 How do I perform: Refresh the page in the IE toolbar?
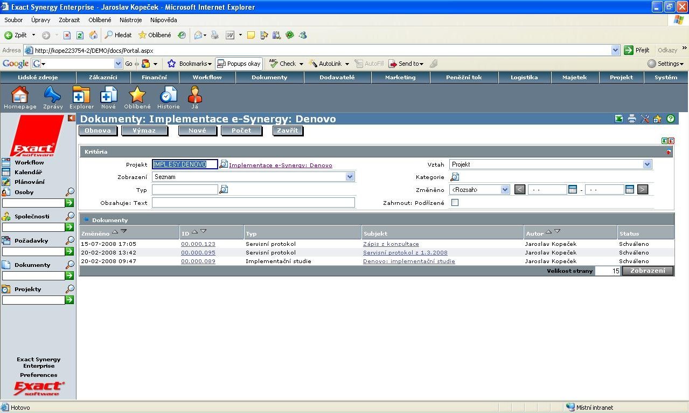point(80,35)
